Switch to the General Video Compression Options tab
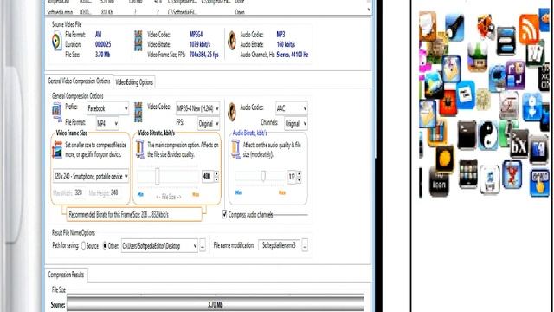This screenshot has height=312, width=554. (79, 81)
